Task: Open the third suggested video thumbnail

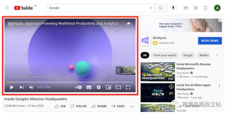Action: point(158,108)
